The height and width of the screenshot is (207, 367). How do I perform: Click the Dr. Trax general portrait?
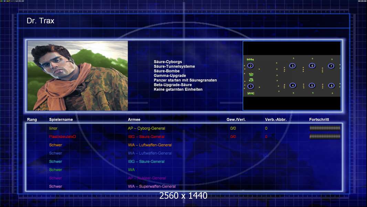78,76
